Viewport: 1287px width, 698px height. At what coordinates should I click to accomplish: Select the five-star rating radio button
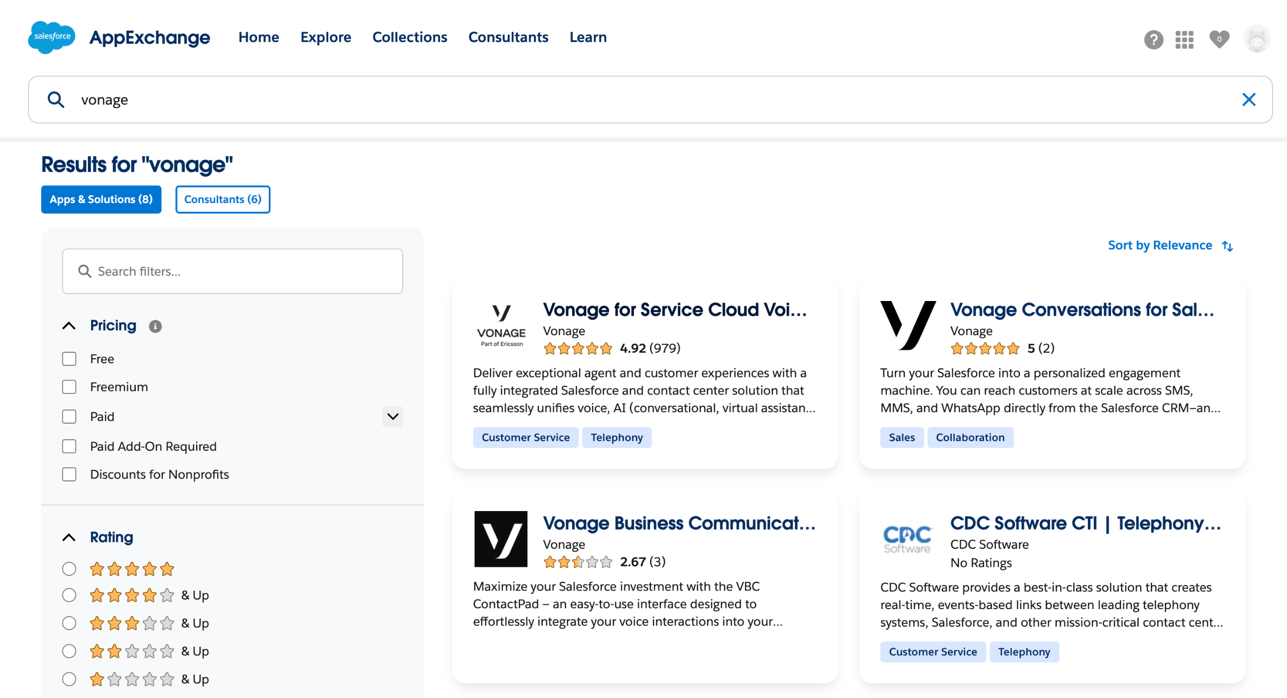(x=69, y=569)
